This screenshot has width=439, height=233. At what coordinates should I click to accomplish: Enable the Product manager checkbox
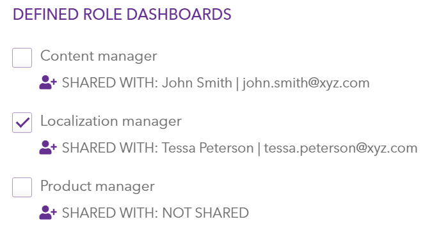pos(22,188)
